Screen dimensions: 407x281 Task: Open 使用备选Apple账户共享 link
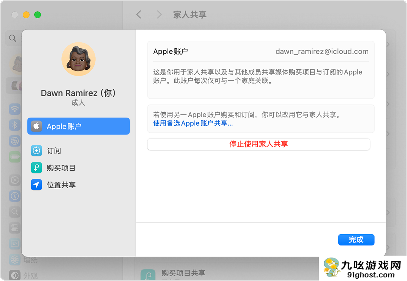[193, 124]
